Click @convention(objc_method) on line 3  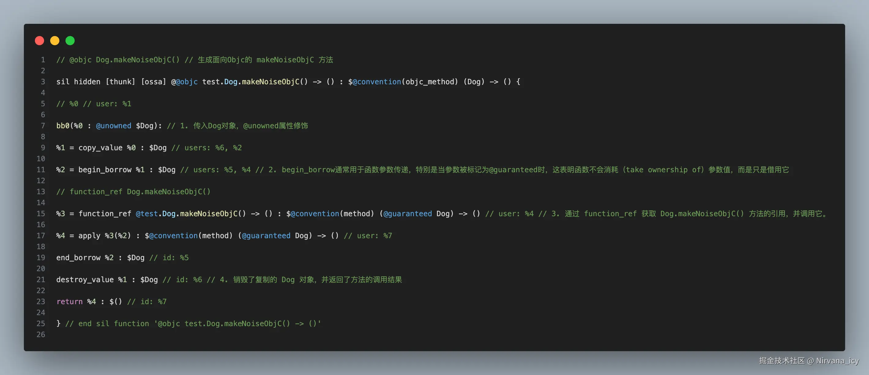coord(405,82)
